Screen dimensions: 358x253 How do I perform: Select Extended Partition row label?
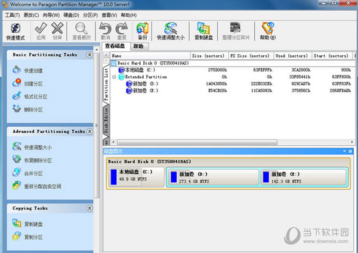(x=146, y=77)
